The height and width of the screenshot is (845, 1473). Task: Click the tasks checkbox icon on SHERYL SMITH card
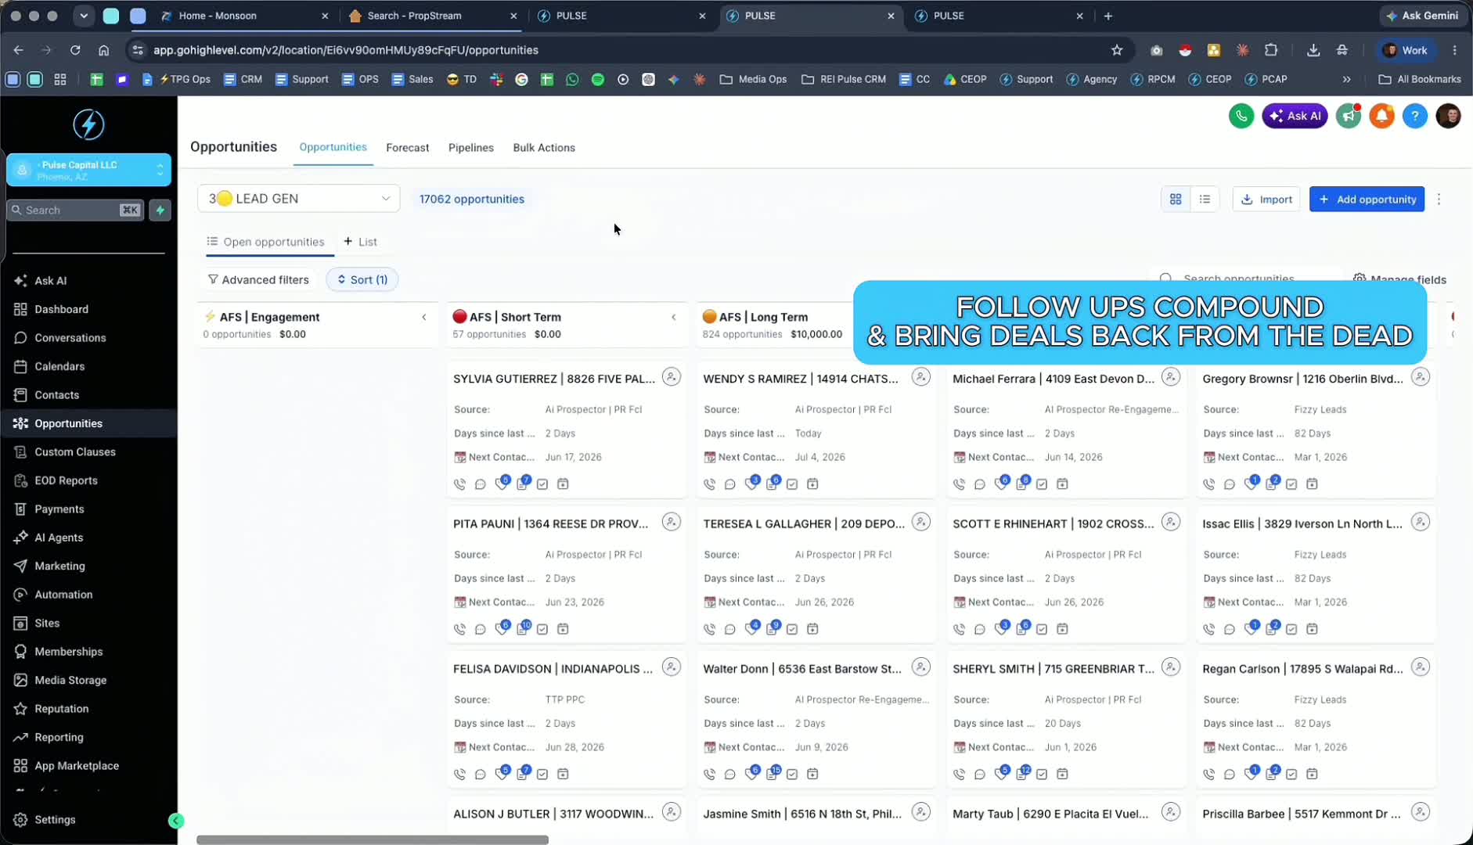(1042, 774)
